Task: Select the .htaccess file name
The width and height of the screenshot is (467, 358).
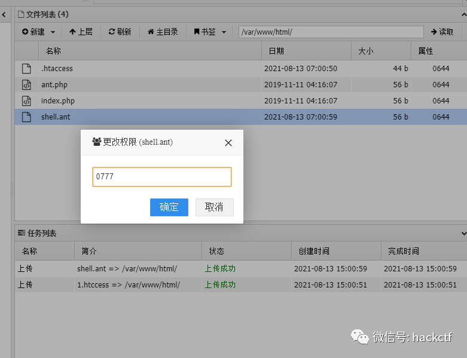Action: (x=57, y=69)
